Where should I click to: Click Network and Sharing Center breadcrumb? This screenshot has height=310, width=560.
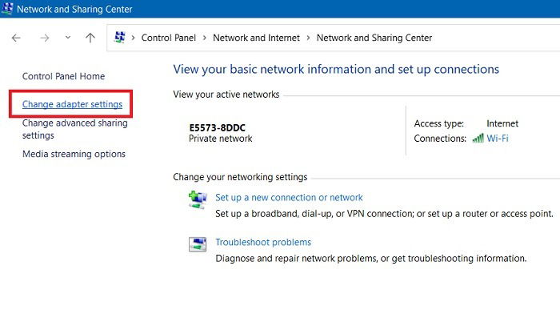point(374,38)
